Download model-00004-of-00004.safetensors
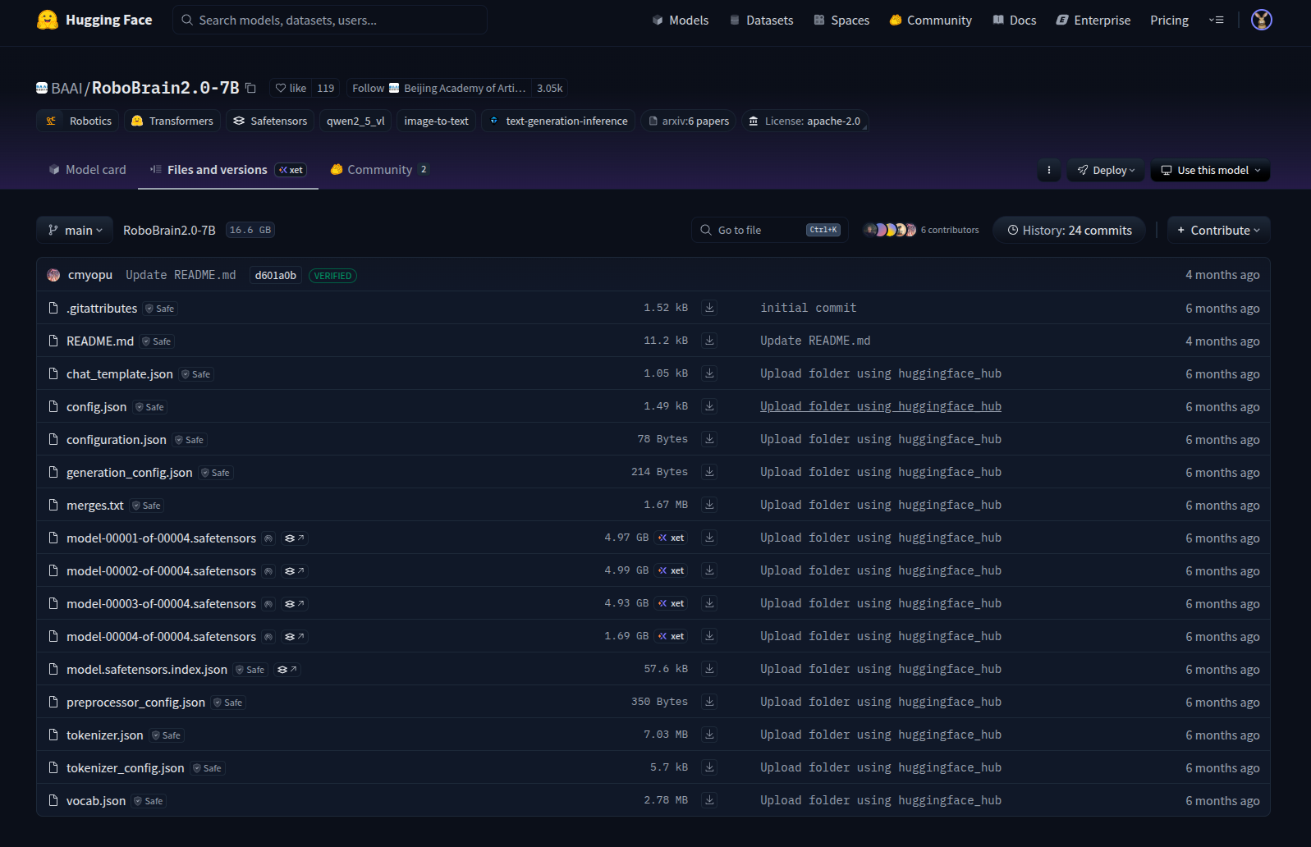 pyautogui.click(x=709, y=636)
